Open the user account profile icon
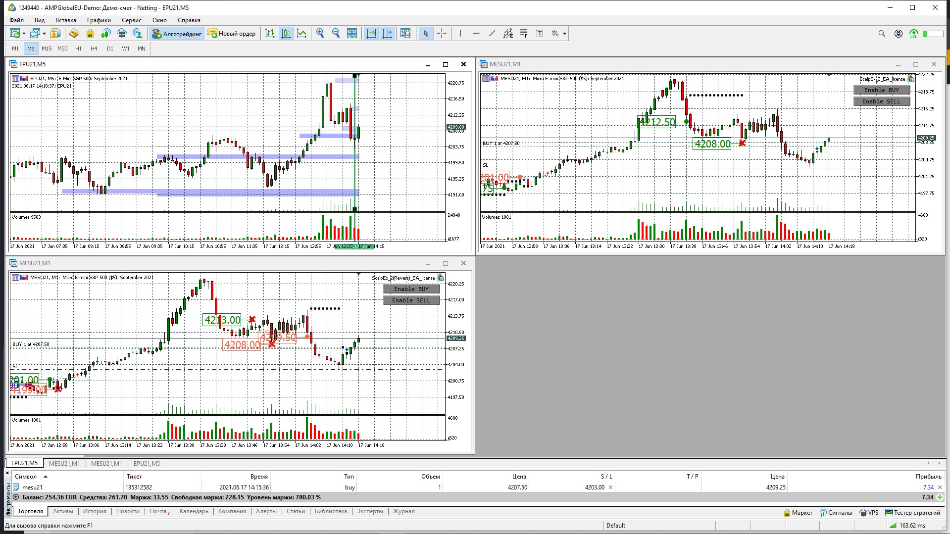Screen dimensions: 950x534 coord(898,34)
